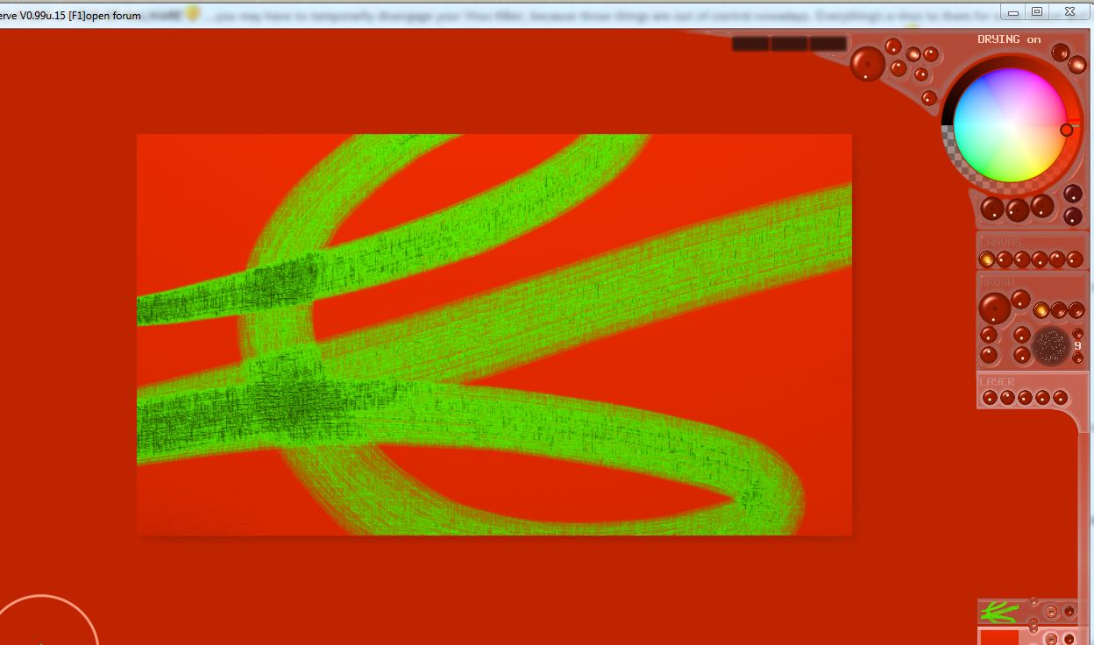Toggle the sphere at the green layer's right end
Image resolution: width=1094 pixels, height=645 pixels.
(1069, 611)
